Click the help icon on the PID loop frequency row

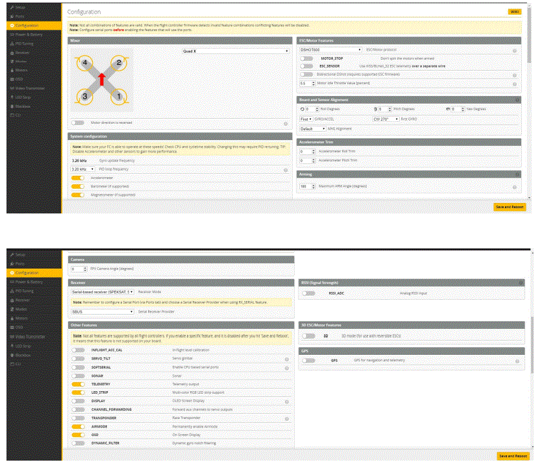pyautogui.click(x=286, y=170)
